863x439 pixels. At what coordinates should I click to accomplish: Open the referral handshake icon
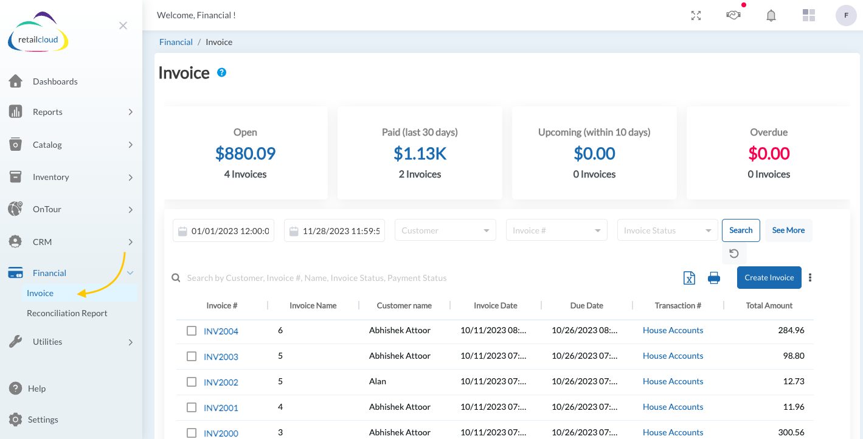733,15
